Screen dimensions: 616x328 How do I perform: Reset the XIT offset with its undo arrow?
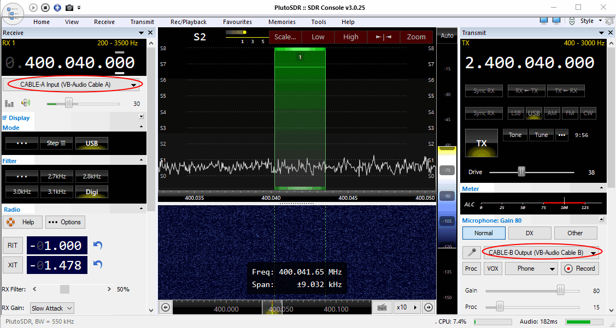[x=98, y=265]
